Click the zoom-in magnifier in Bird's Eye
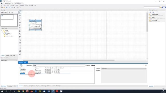The height and width of the screenshot is (93, 166). [x=10, y=12]
